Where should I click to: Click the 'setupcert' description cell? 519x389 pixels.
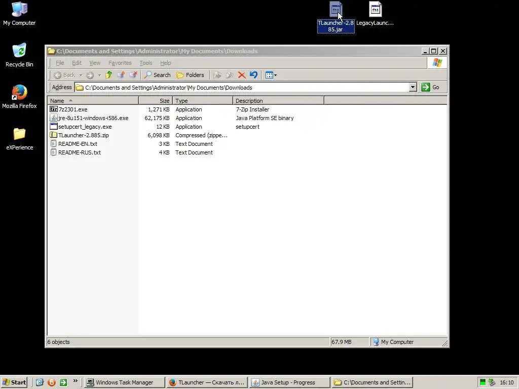click(x=247, y=127)
